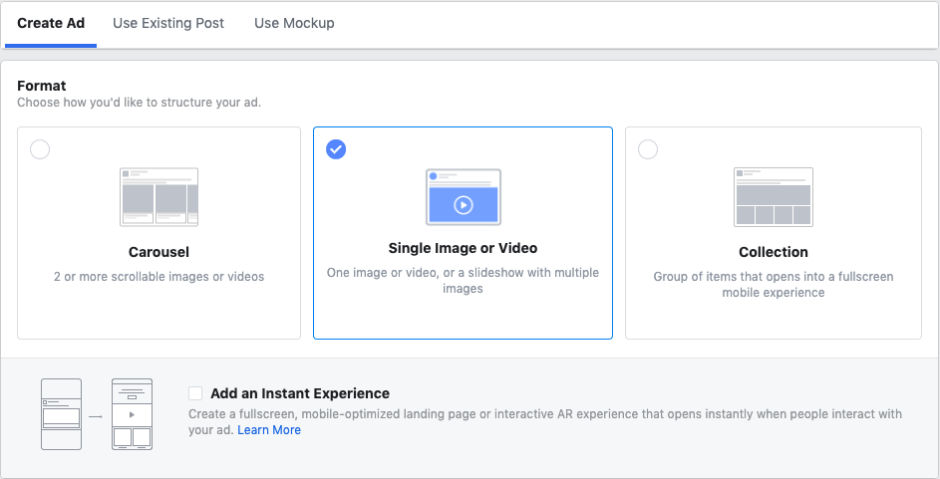Click the Single Image or Video title

point(463,248)
